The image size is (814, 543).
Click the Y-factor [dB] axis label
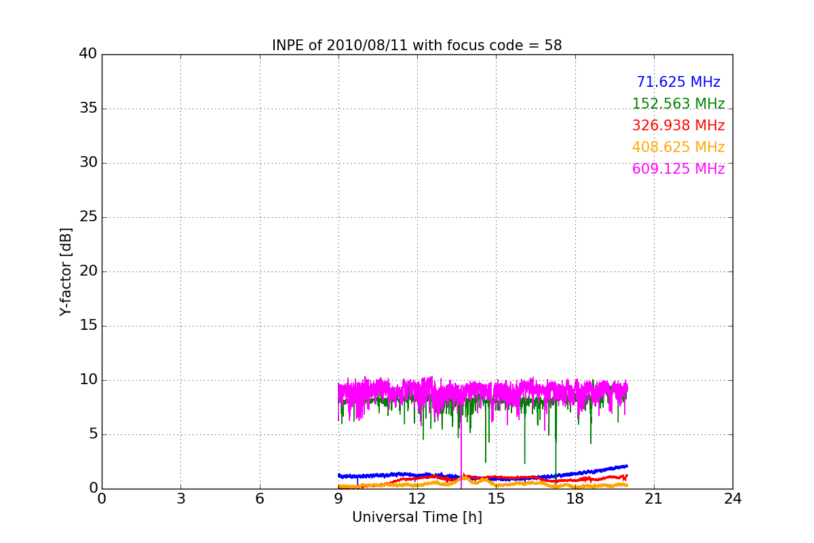point(66,271)
